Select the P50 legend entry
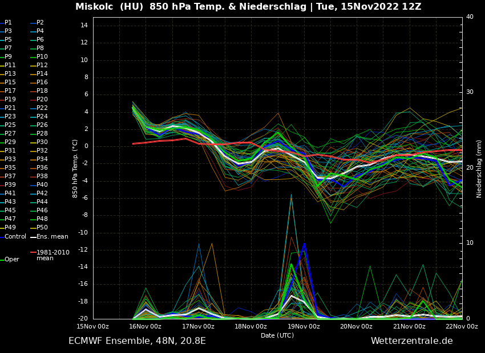The width and height of the screenshot is (485, 353). pyautogui.click(x=42, y=228)
